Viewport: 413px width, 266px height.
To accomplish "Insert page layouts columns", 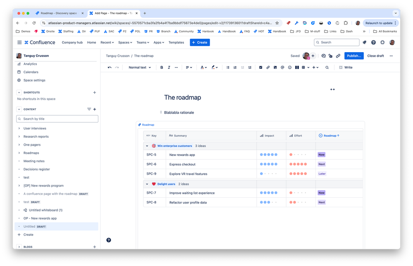I will (x=297, y=67).
